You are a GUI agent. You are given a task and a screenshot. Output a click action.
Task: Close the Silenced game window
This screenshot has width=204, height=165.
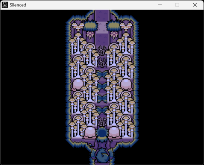[195, 5]
